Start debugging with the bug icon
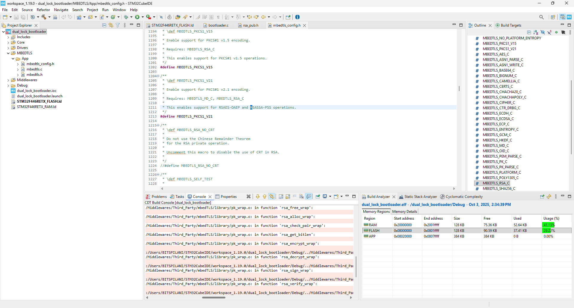The image size is (574, 308). click(126, 17)
